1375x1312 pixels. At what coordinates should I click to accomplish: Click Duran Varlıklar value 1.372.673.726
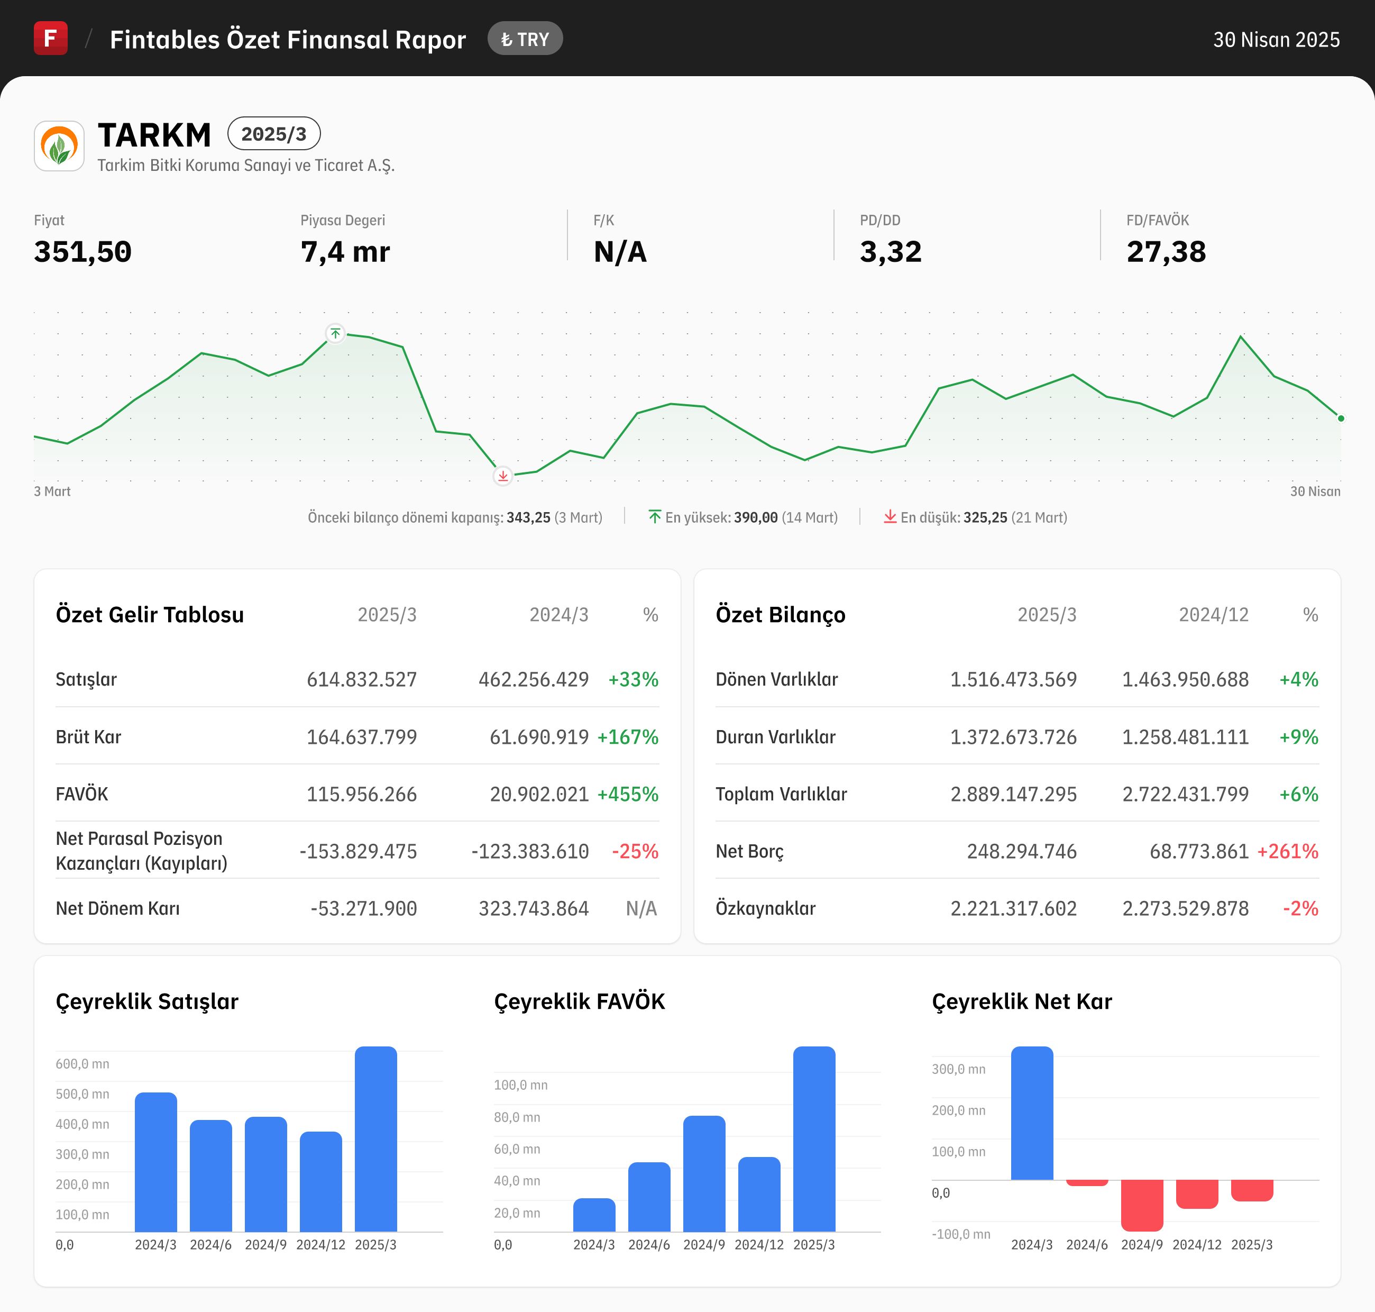(x=1013, y=737)
